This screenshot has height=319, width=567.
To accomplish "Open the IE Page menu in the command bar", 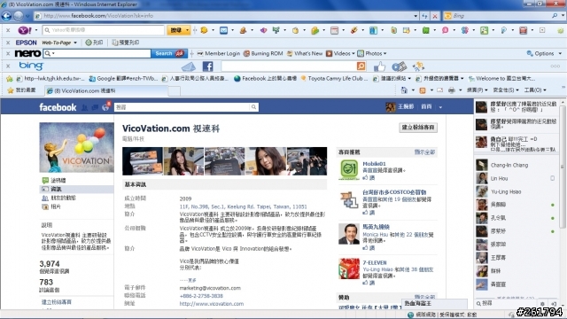I will pos(478,90).
